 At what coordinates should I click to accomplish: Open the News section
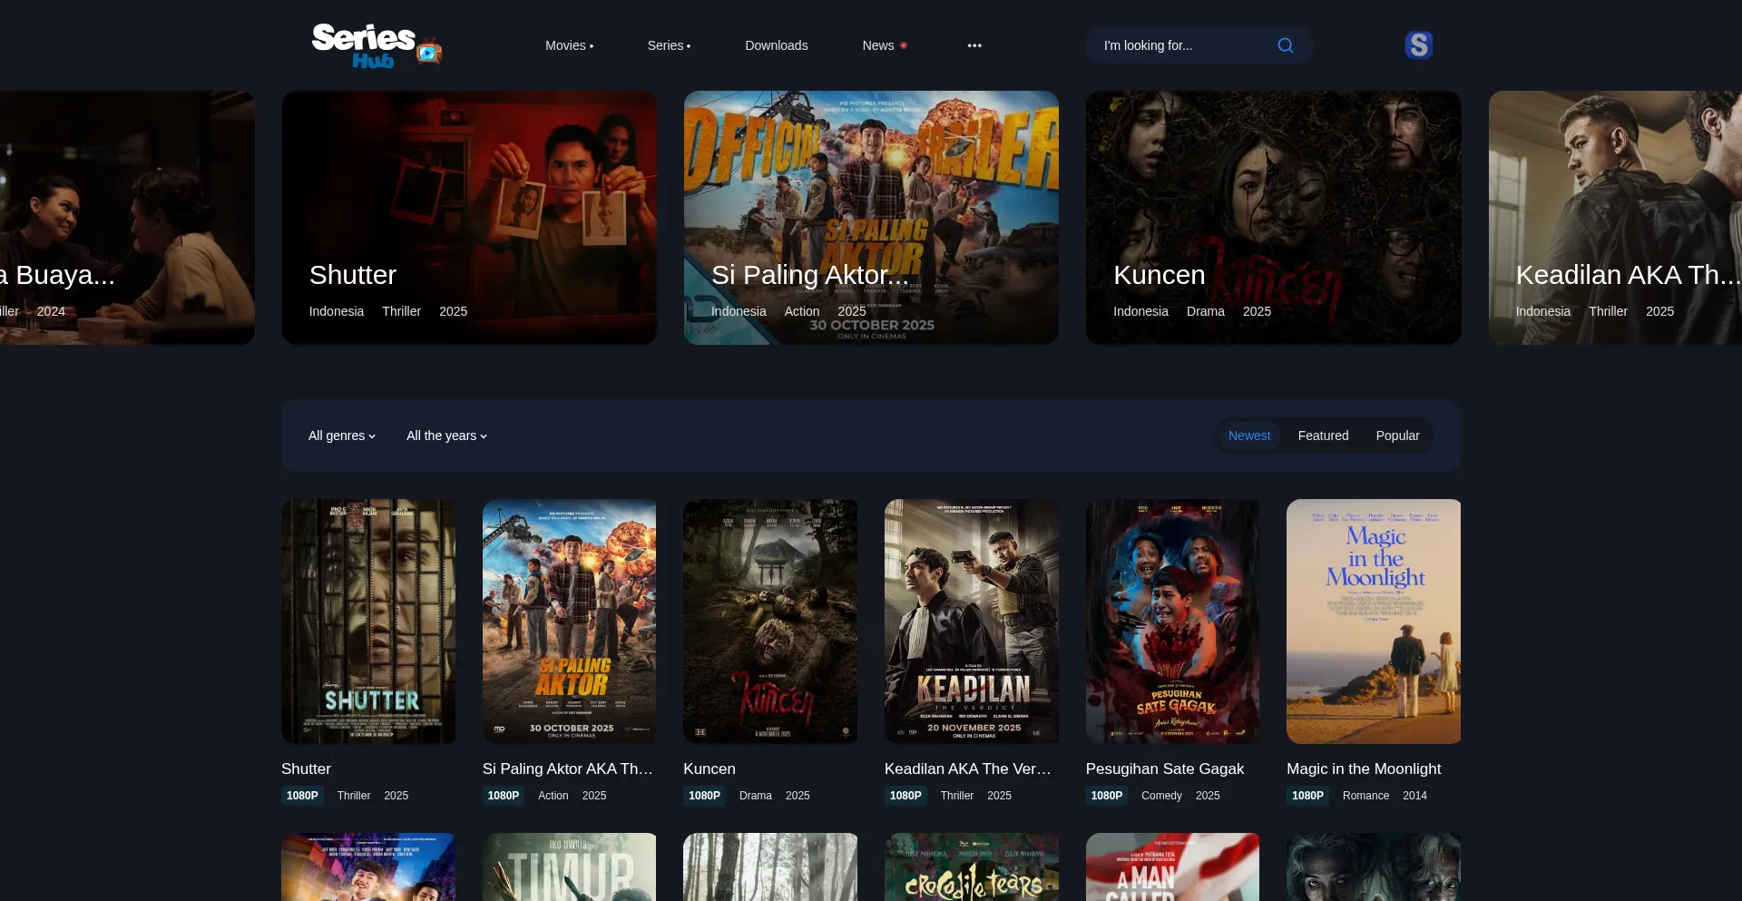tap(885, 45)
